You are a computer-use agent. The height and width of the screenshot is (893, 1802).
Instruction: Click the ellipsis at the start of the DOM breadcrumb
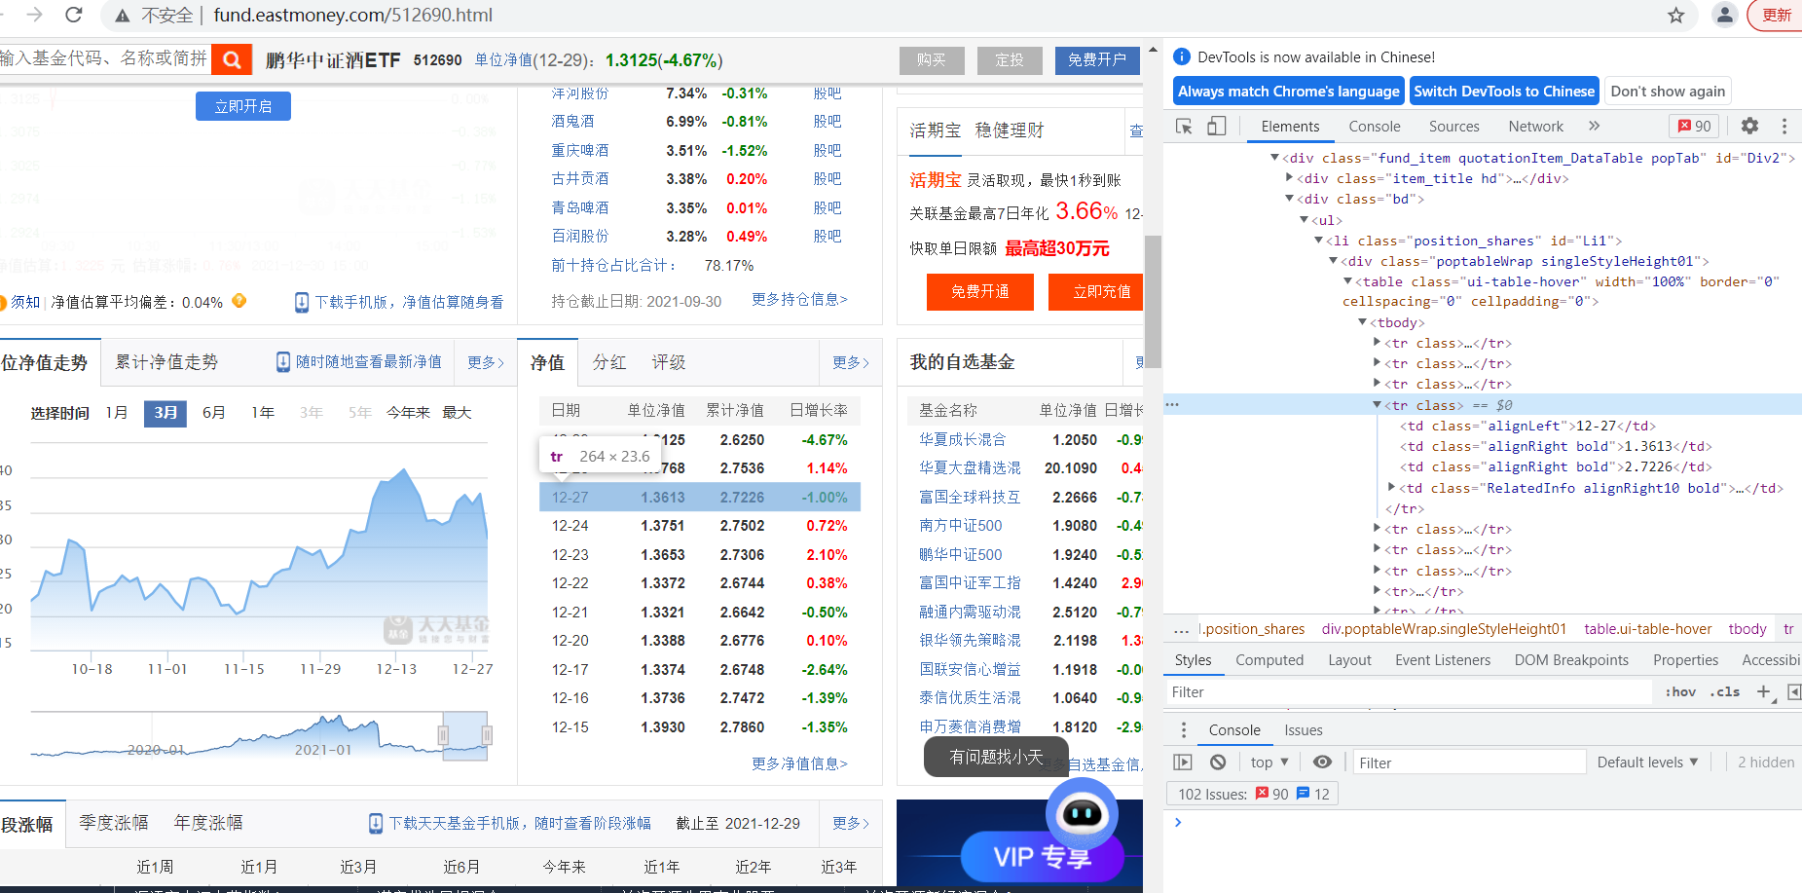tap(1181, 629)
